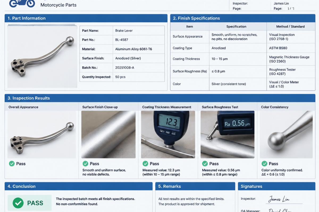Open the Overall Appearance brake lever photo

click(41, 135)
